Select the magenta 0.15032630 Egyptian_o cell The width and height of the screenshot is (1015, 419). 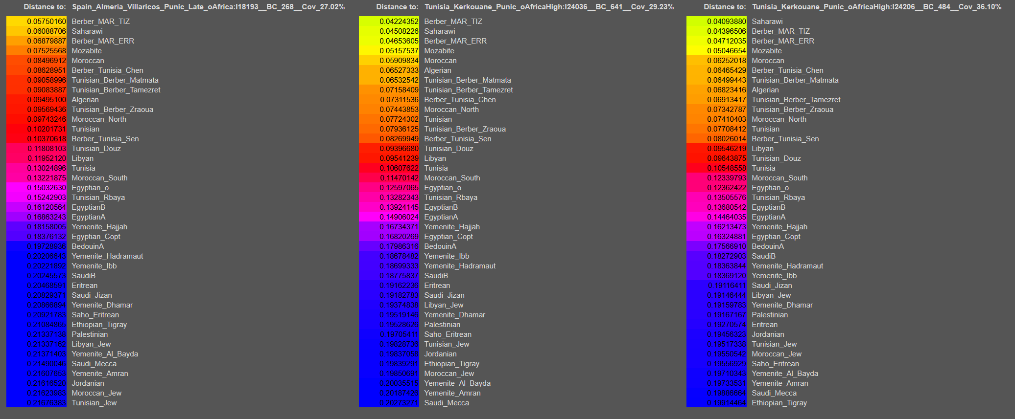(37, 188)
